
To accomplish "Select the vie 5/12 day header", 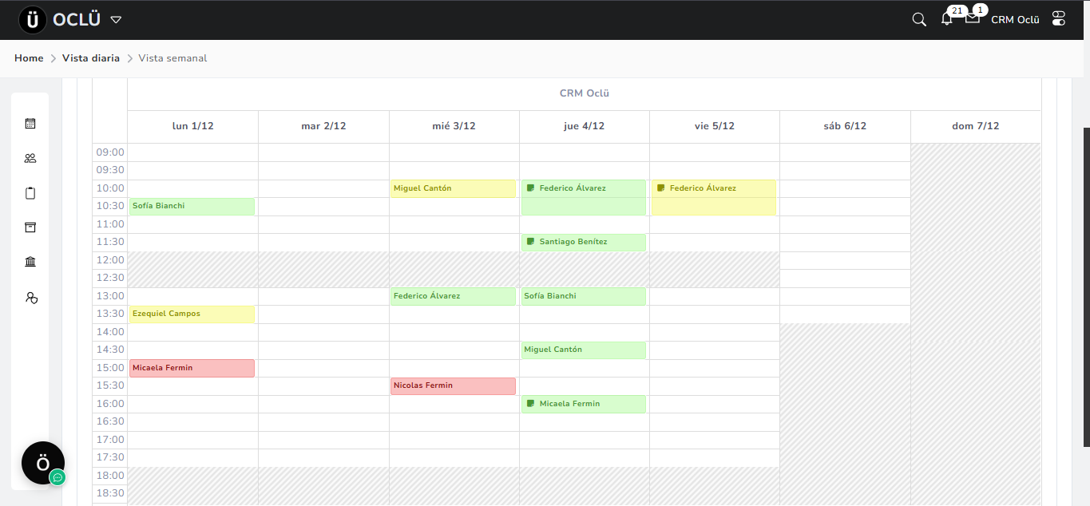I will point(714,126).
